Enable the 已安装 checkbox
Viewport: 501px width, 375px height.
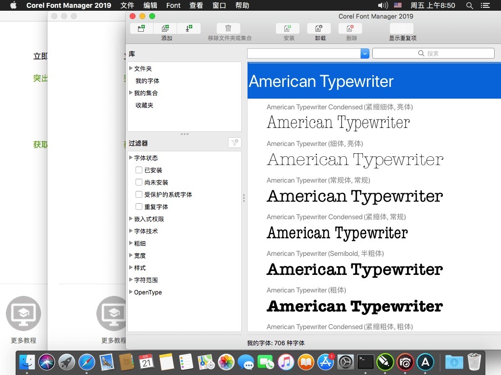pos(139,170)
